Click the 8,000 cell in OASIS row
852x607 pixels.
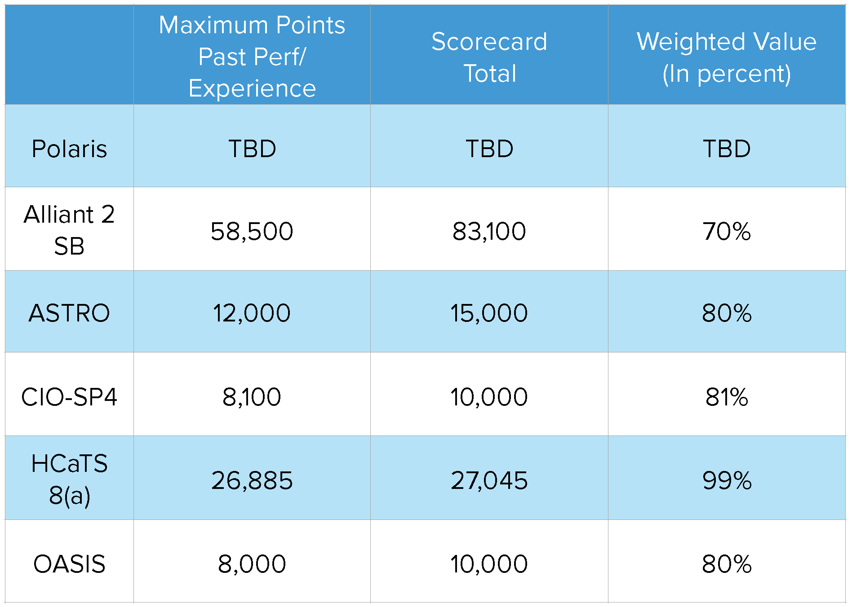(252, 564)
